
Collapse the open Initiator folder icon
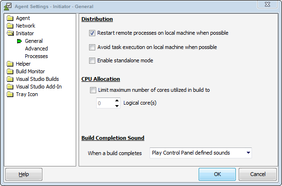click(10, 33)
